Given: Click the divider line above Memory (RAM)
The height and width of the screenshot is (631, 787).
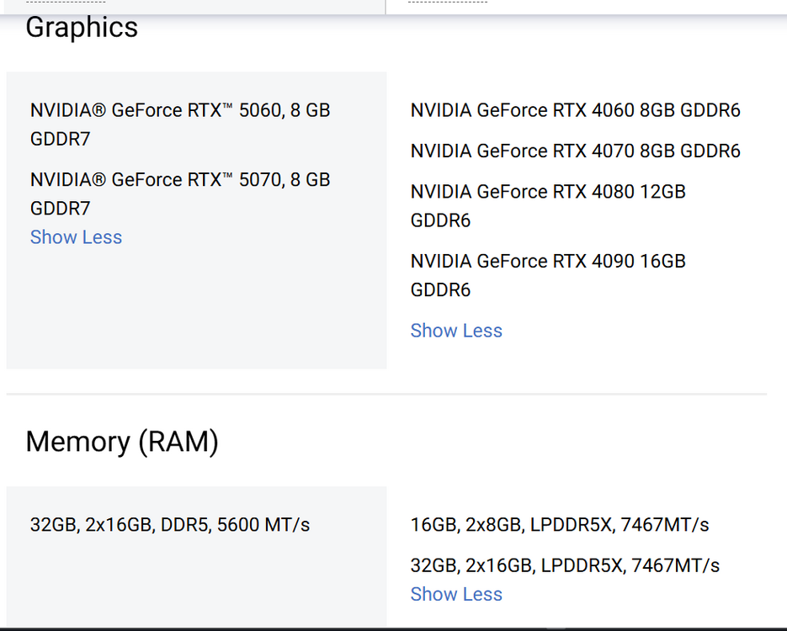Looking at the screenshot, I should (x=386, y=394).
